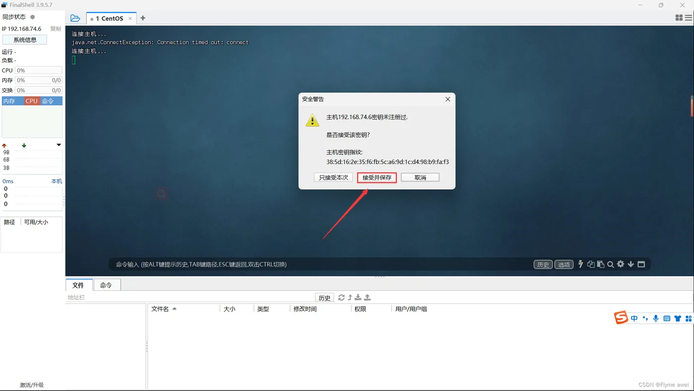Select CPU tab in process panel
694x391 pixels.
tap(32, 101)
